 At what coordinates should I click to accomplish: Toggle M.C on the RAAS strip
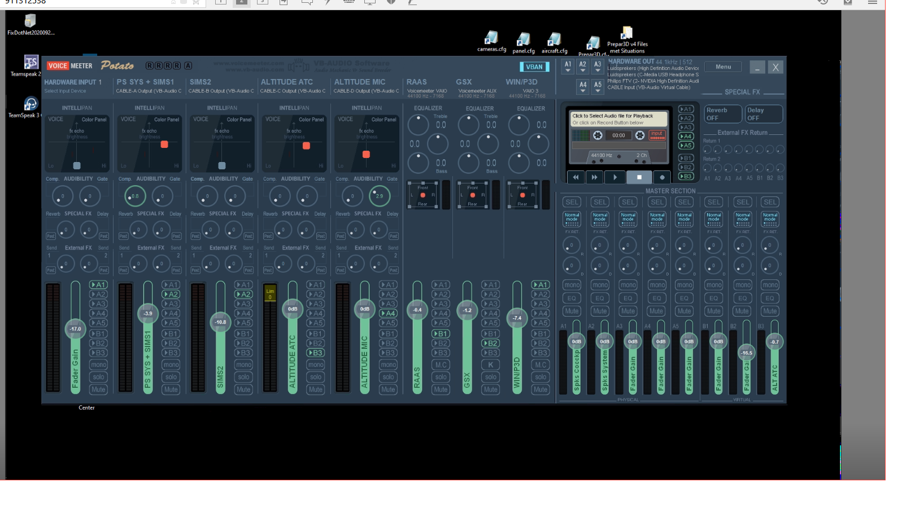tap(441, 365)
